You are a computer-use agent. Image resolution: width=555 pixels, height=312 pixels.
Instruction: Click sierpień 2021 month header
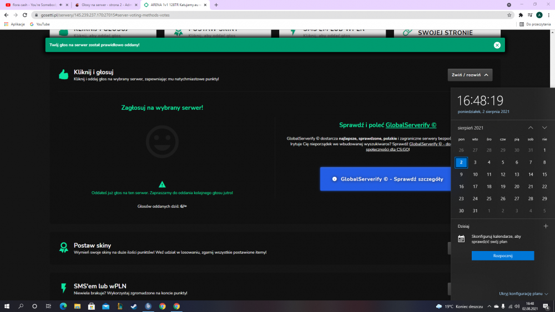tap(471, 128)
